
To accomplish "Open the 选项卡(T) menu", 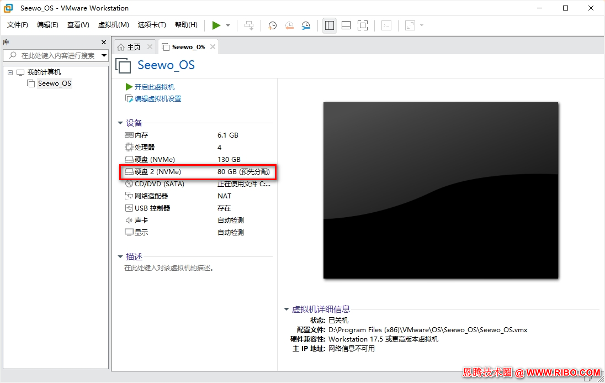I will click(x=152, y=25).
